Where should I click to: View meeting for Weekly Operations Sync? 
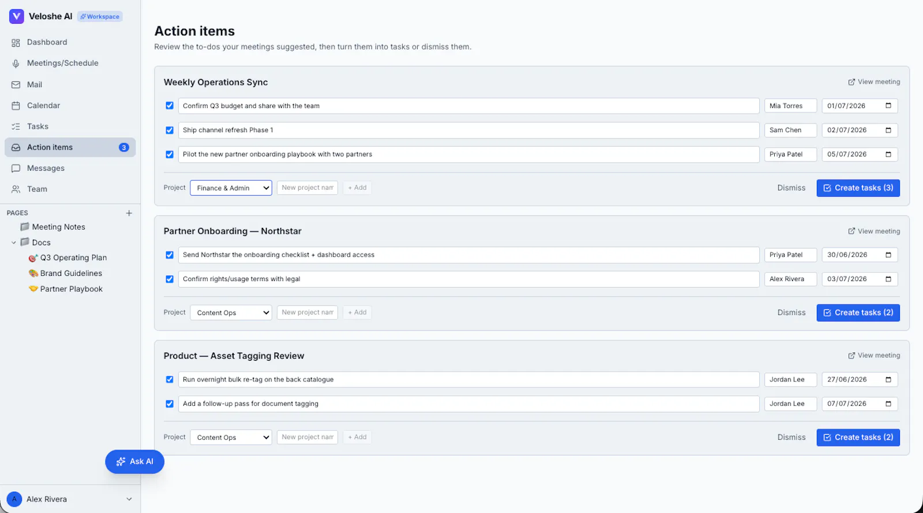coord(874,82)
